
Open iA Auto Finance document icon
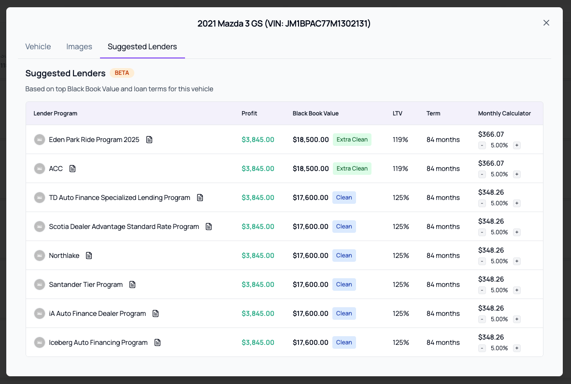coord(156,313)
